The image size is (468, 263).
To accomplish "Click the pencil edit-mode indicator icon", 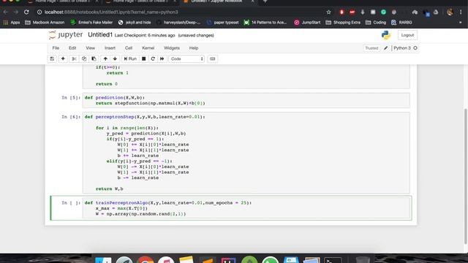I will click(385, 48).
